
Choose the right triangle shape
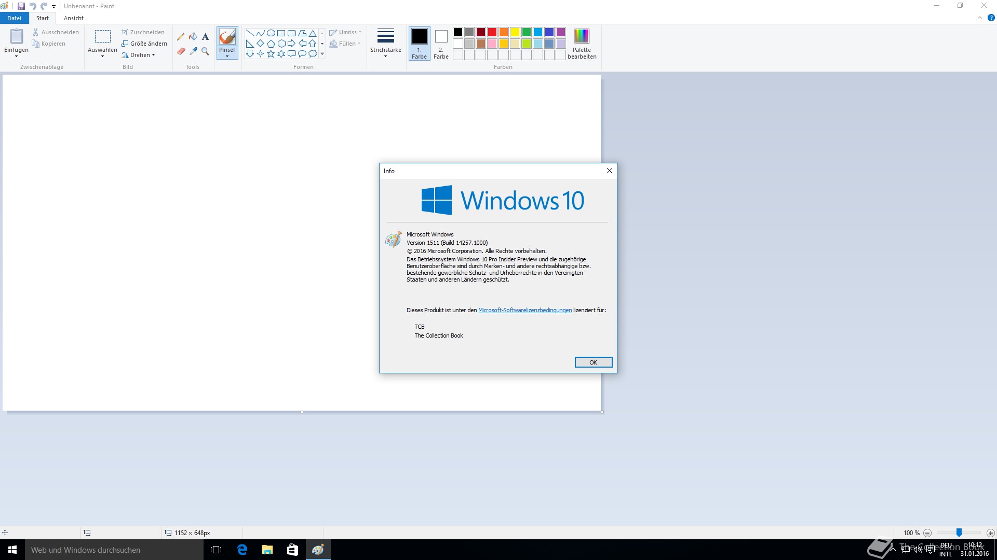[250, 44]
